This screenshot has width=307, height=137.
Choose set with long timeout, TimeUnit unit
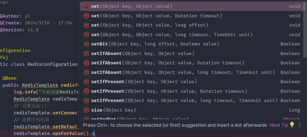click(x=172, y=35)
